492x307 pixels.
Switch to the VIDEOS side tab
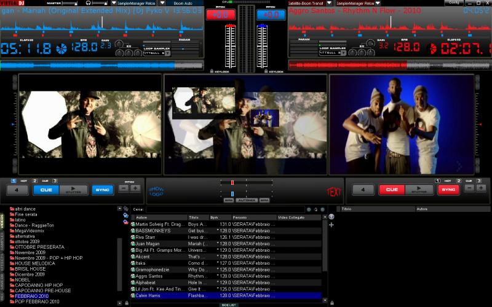click(x=2, y=222)
